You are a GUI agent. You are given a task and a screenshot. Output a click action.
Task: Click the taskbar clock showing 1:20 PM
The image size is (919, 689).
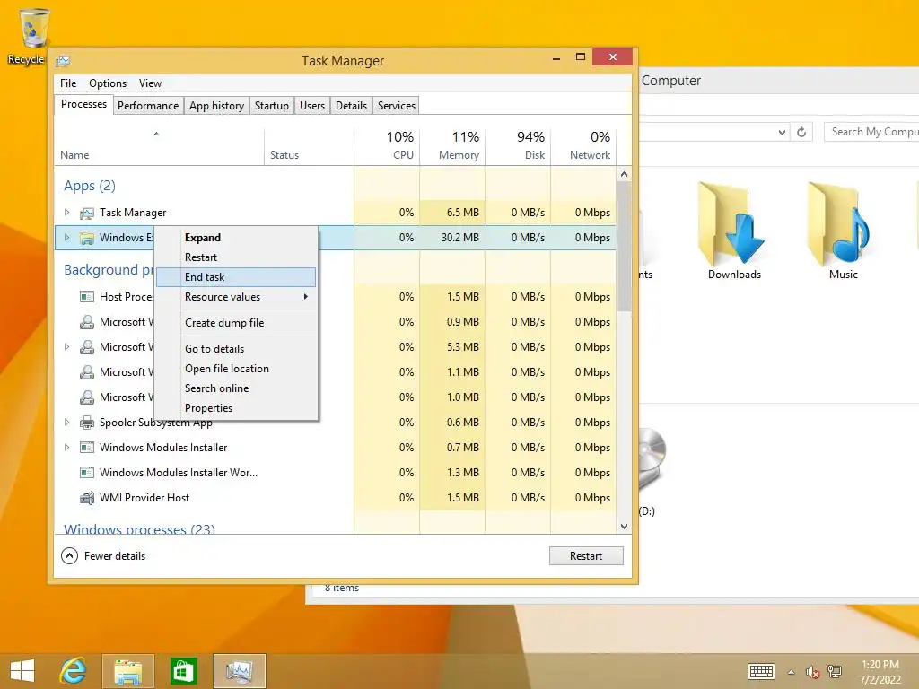pyautogui.click(x=880, y=672)
